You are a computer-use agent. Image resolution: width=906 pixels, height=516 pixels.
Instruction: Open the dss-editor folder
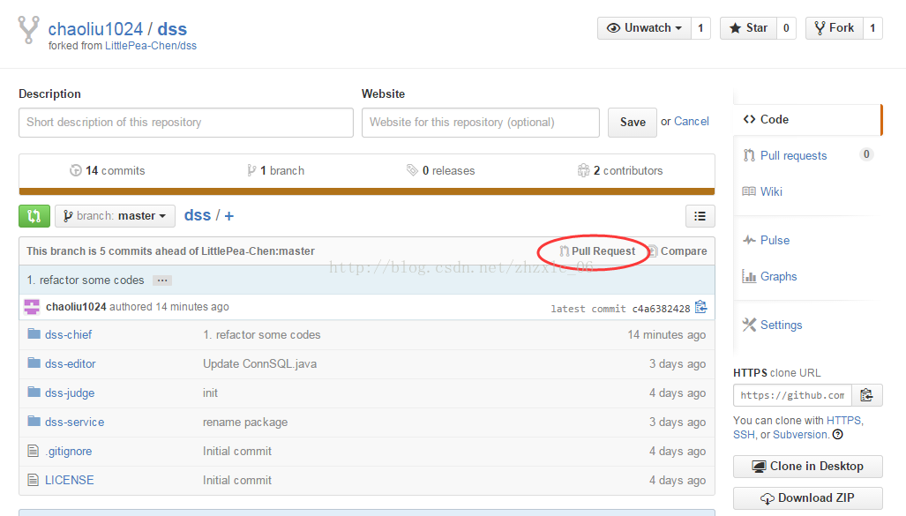(71, 363)
